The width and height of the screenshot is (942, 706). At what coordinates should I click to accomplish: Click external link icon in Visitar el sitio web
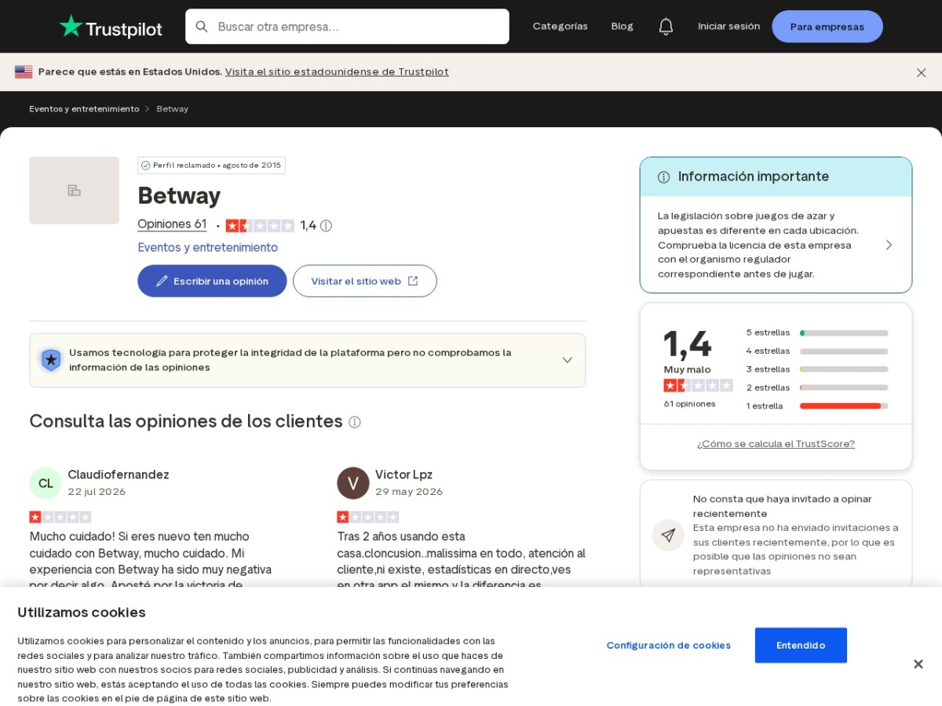(x=413, y=281)
